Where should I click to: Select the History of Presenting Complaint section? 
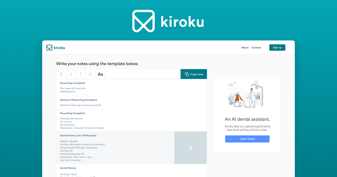pyautogui.click(x=78, y=100)
